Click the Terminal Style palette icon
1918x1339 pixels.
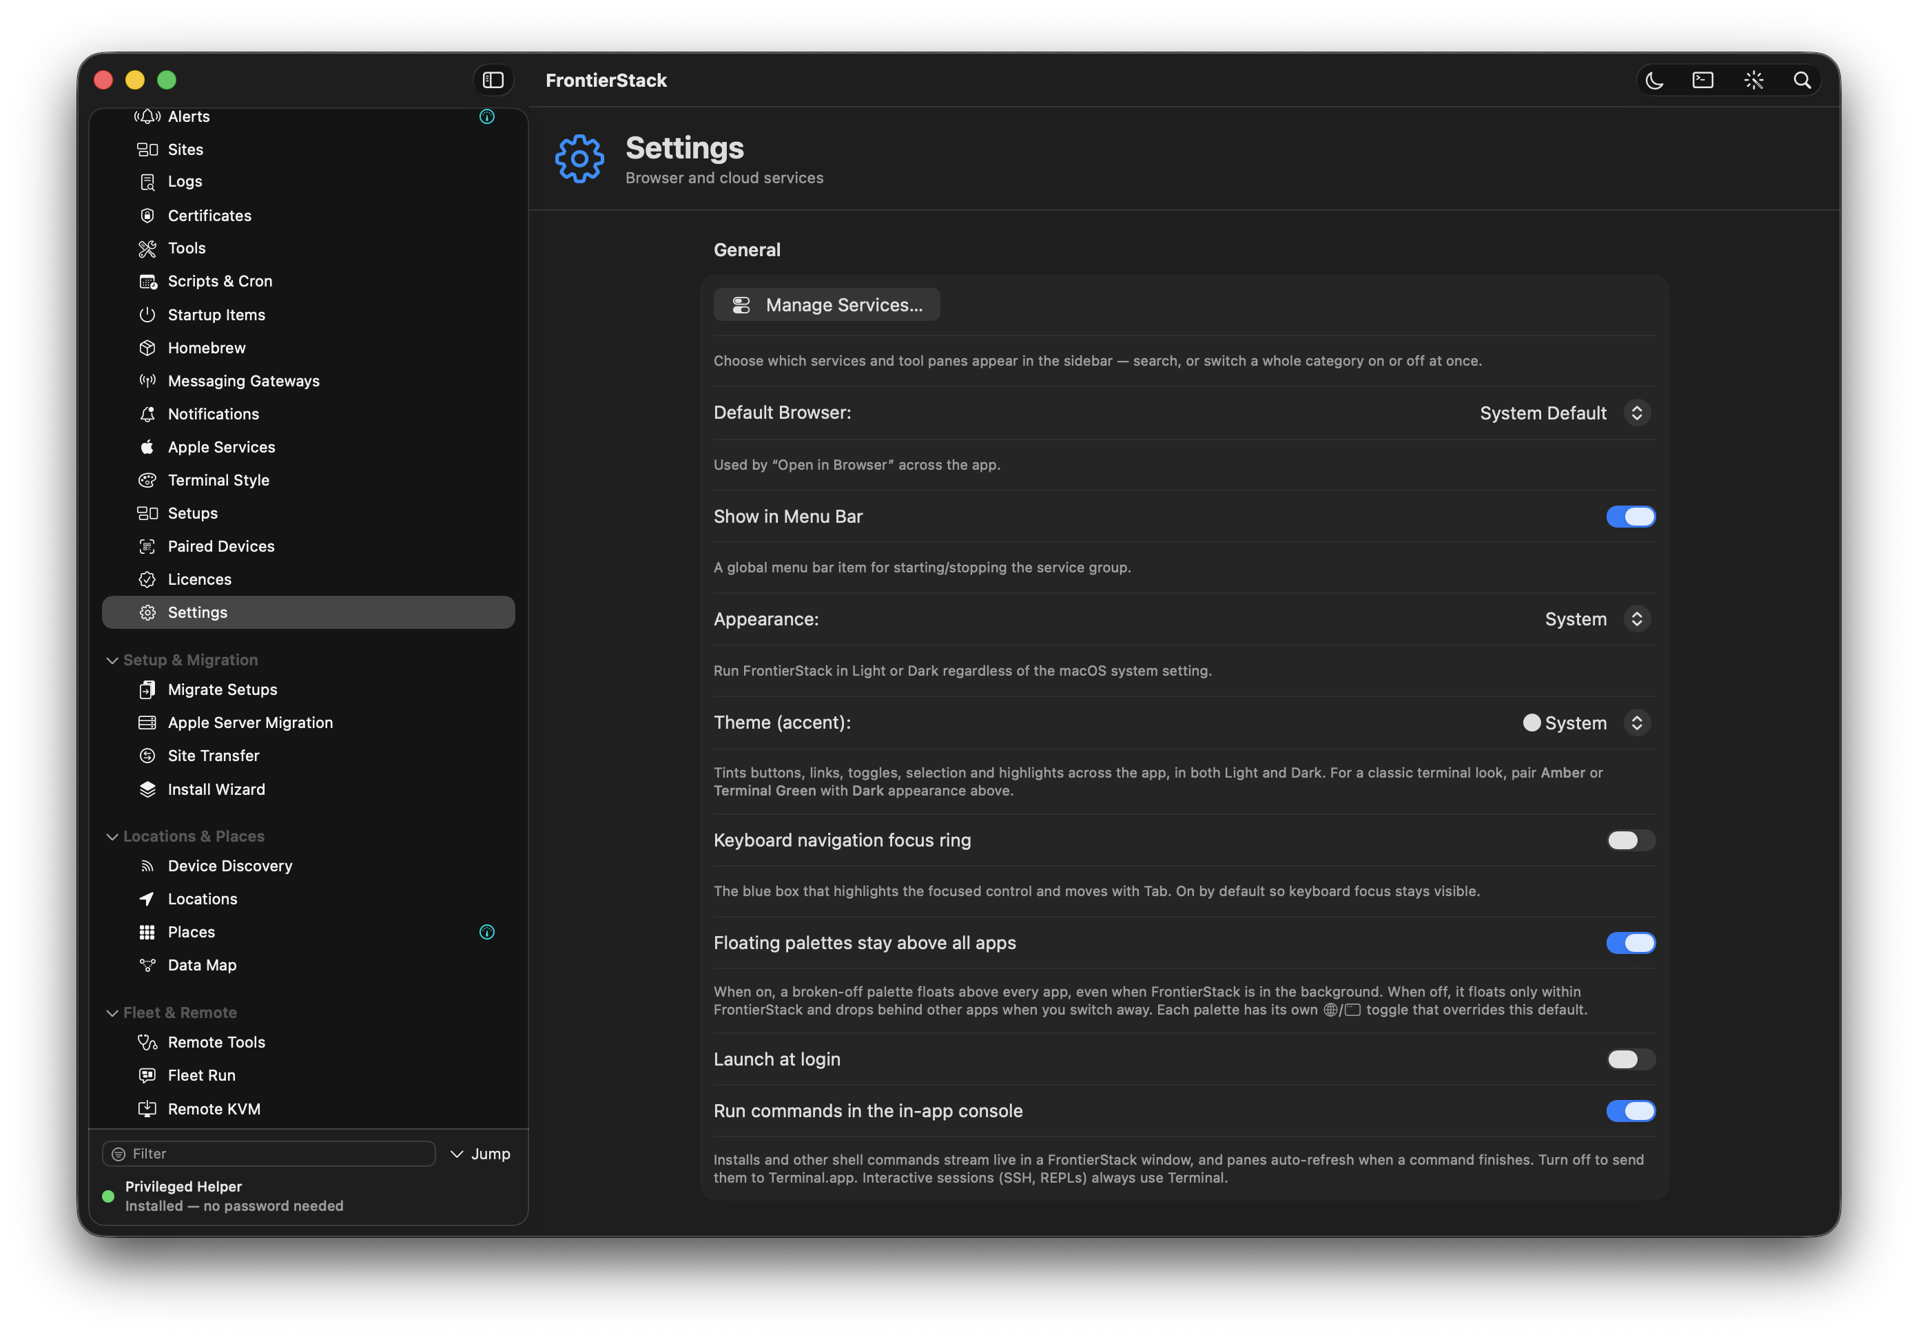147,480
